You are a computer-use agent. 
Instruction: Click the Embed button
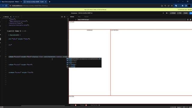coord(173,13)
